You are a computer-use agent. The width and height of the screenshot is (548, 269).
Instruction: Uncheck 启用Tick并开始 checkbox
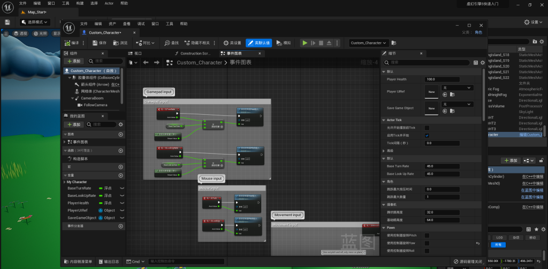point(427,136)
